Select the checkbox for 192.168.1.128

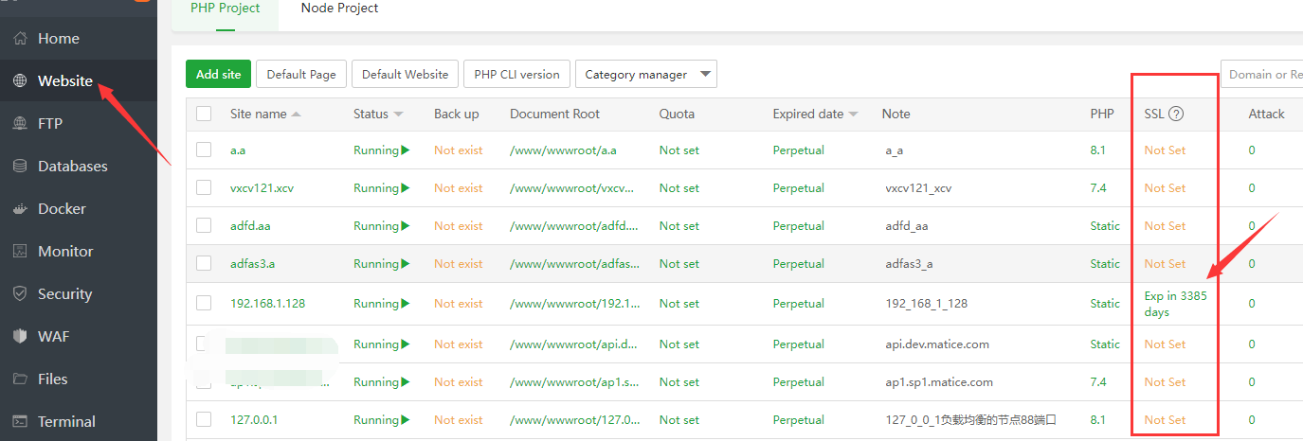204,303
